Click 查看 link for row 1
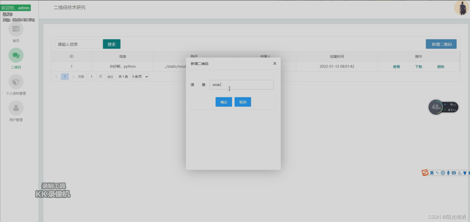Viewport: 470px width, 222px height. (396, 67)
